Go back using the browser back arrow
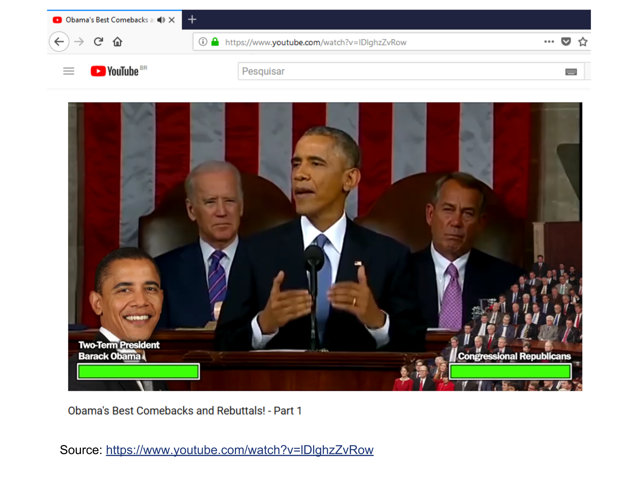The image size is (638, 478). [x=59, y=42]
